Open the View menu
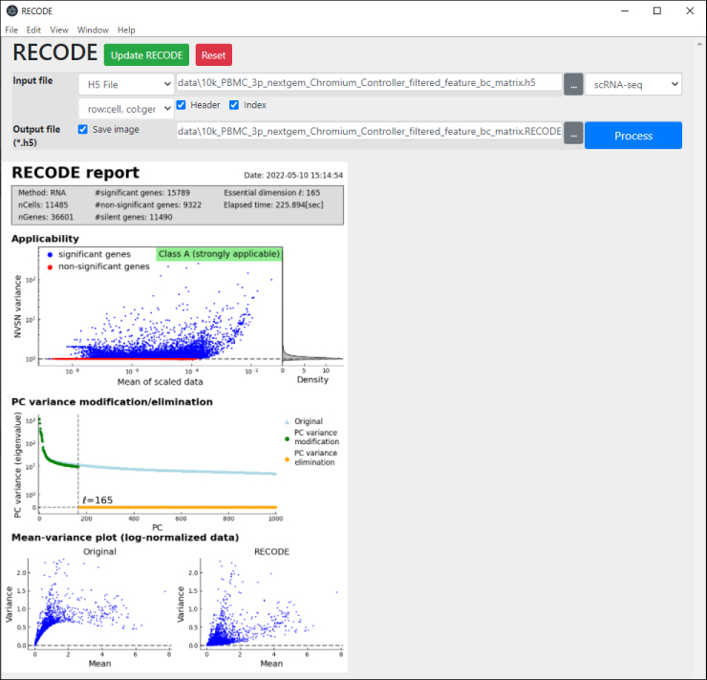Image resolution: width=707 pixels, height=680 pixels. pos(59,30)
